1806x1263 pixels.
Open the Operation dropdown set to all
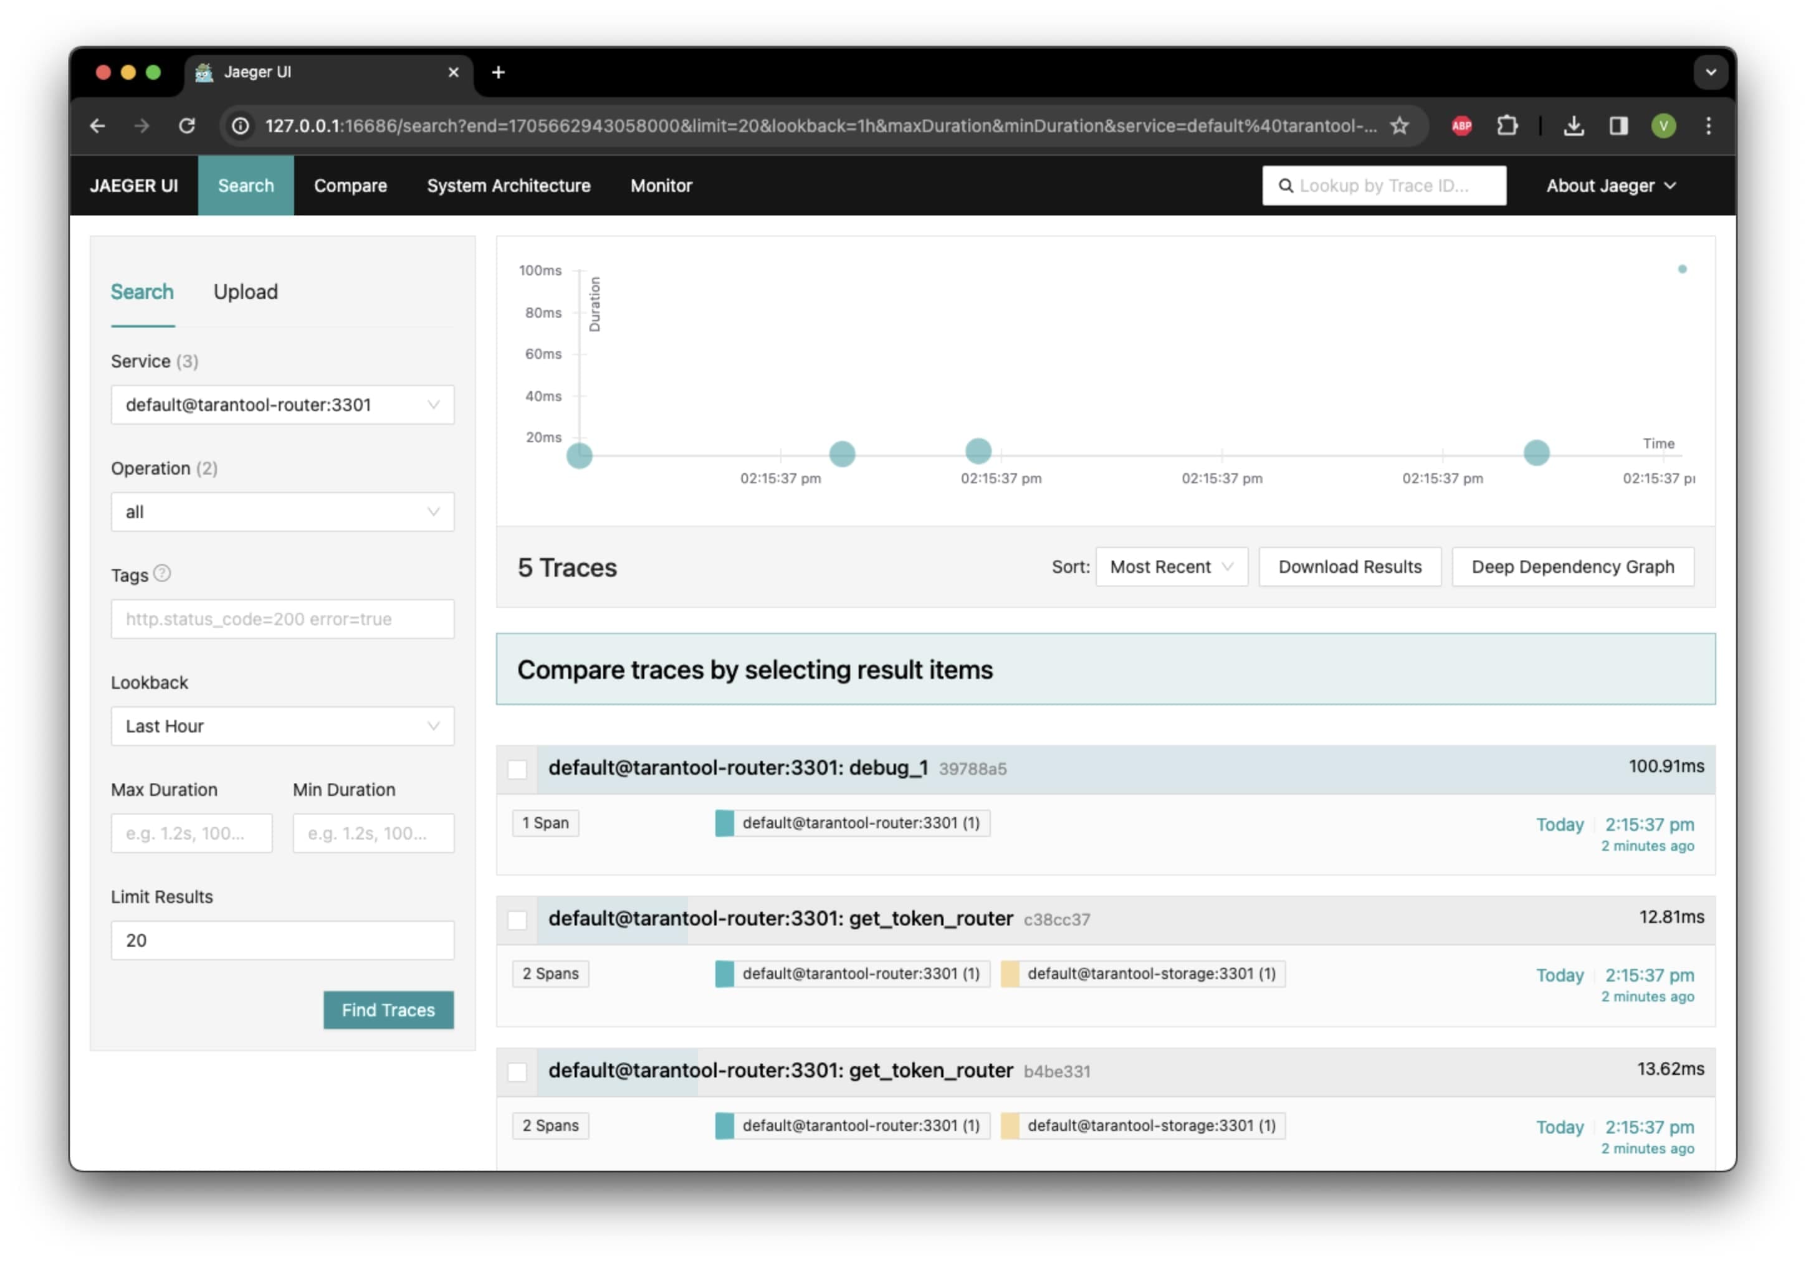(282, 512)
